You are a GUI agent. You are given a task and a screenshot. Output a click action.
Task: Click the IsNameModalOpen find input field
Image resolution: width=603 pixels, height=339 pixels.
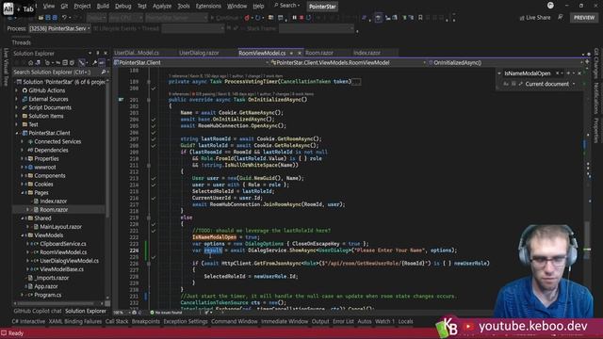528,73
